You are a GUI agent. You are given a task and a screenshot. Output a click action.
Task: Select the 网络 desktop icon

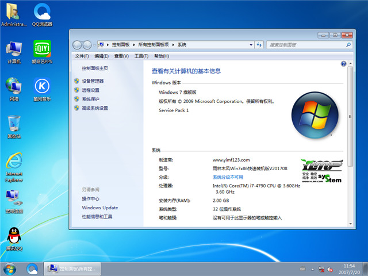[x=14, y=89]
